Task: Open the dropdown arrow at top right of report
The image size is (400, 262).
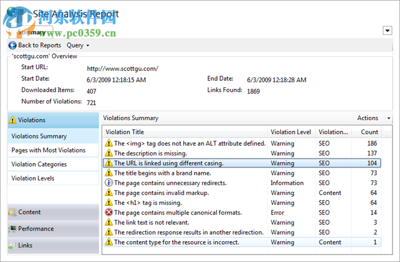Action: [387, 31]
